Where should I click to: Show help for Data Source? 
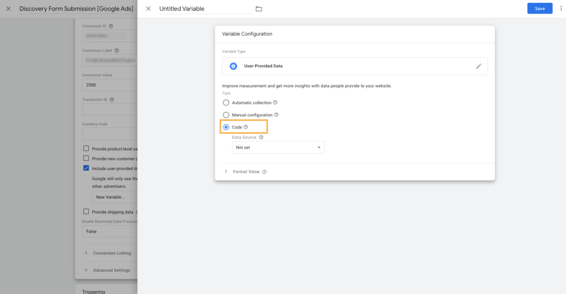[x=261, y=137]
